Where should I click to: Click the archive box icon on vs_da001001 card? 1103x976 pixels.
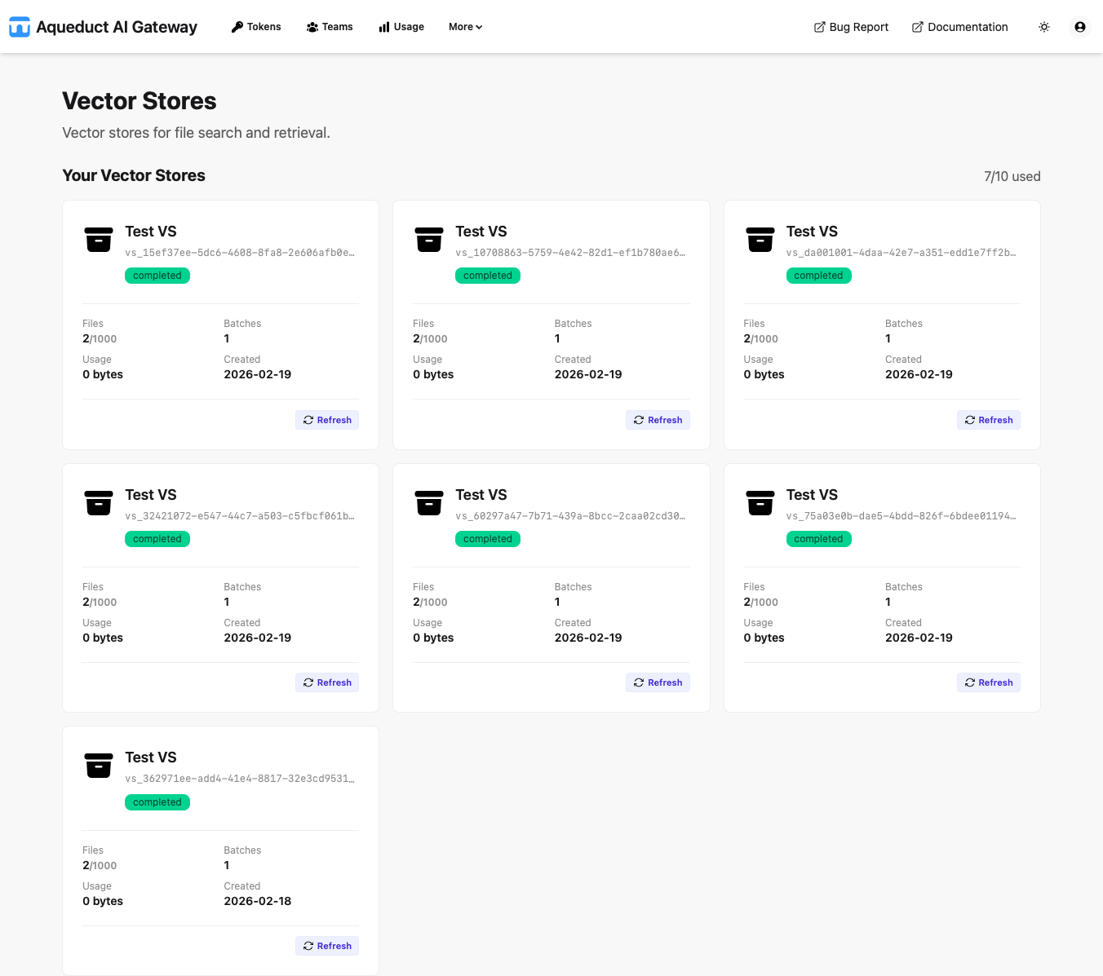[760, 240]
